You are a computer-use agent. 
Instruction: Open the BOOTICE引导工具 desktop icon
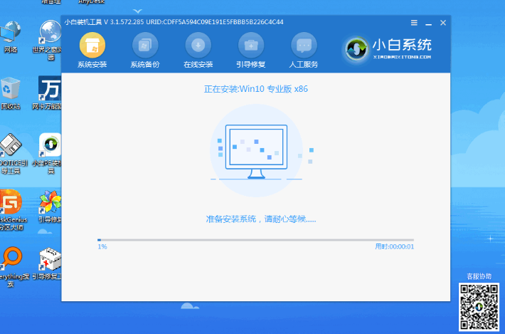[x=13, y=153]
